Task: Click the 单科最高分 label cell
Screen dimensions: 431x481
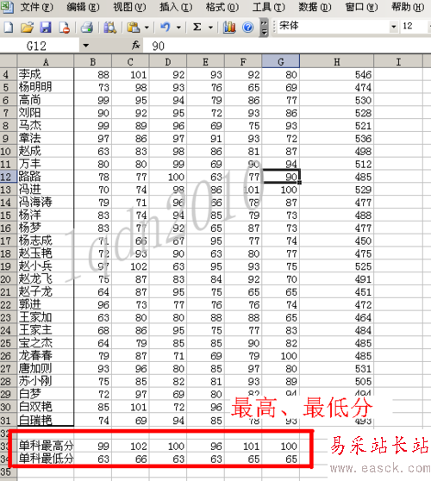Action: pyautogui.click(x=46, y=446)
